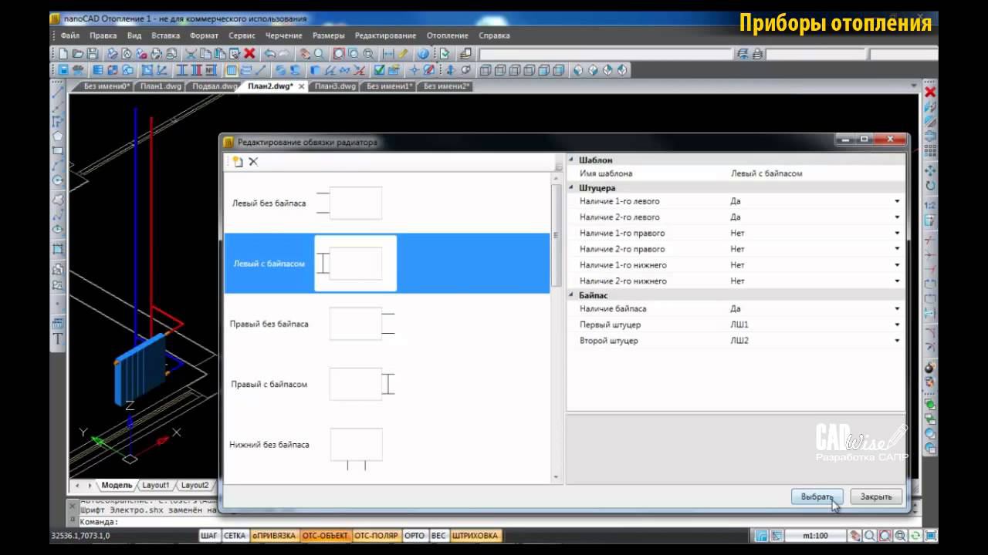This screenshot has height=555, width=988.
Task: Delete template X icon in dialog toolbar
Action: pos(253,162)
